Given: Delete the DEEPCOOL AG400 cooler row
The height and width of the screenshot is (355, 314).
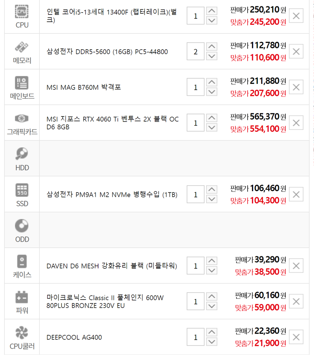Looking at the screenshot, I should (296, 337).
